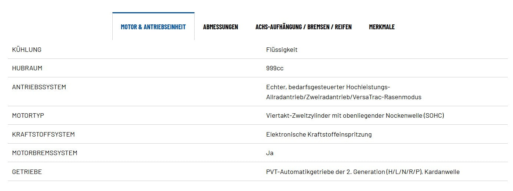Click the PVT-Automatikgetriebe transmission description
513x191 pixels.
coord(363,172)
